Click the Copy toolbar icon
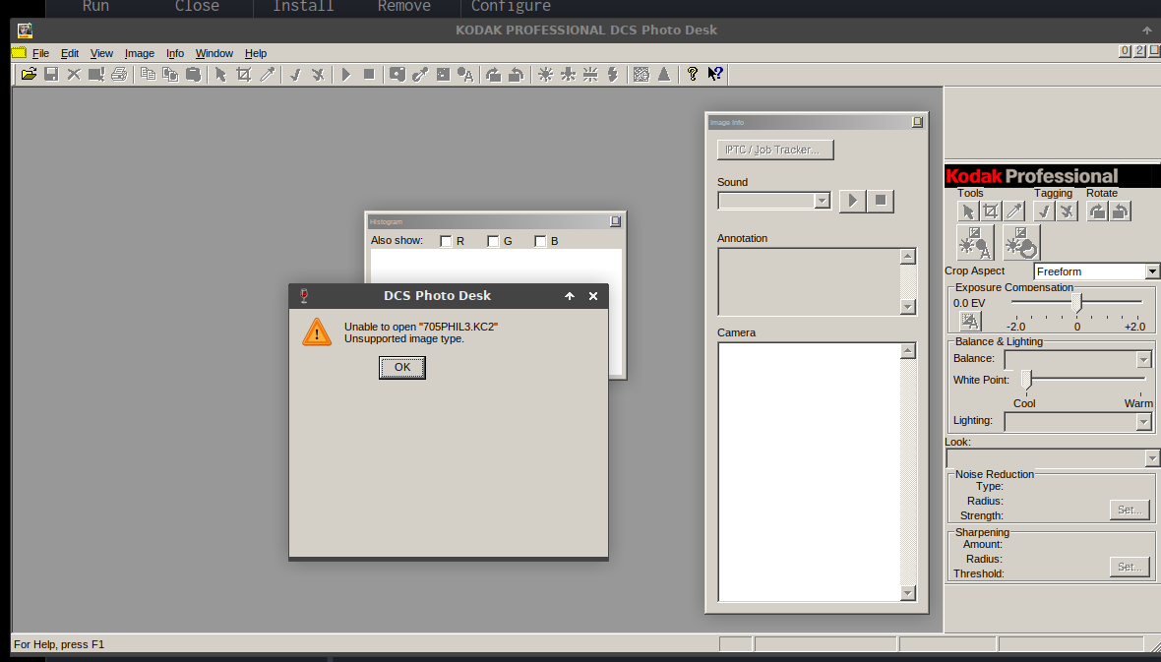The image size is (1161, 662). (x=149, y=74)
